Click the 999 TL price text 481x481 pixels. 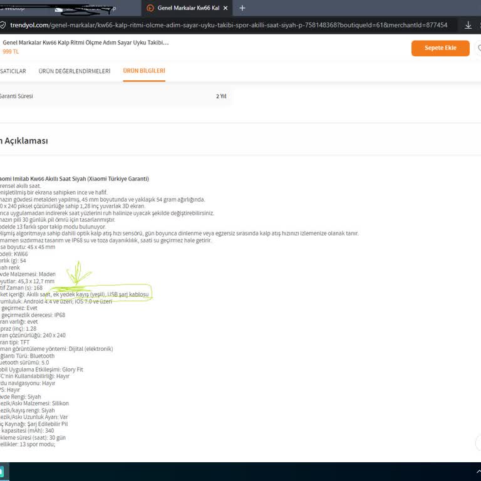[11, 51]
